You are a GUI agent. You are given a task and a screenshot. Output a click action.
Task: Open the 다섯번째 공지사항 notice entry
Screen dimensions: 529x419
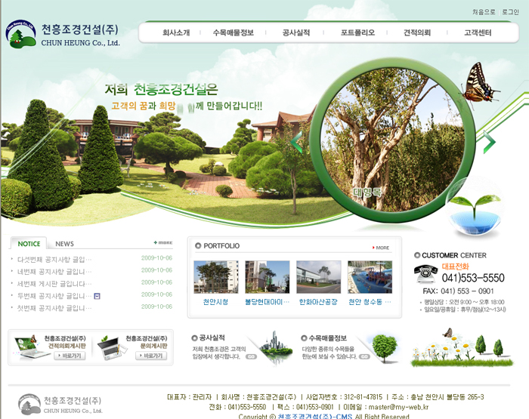[51, 259]
